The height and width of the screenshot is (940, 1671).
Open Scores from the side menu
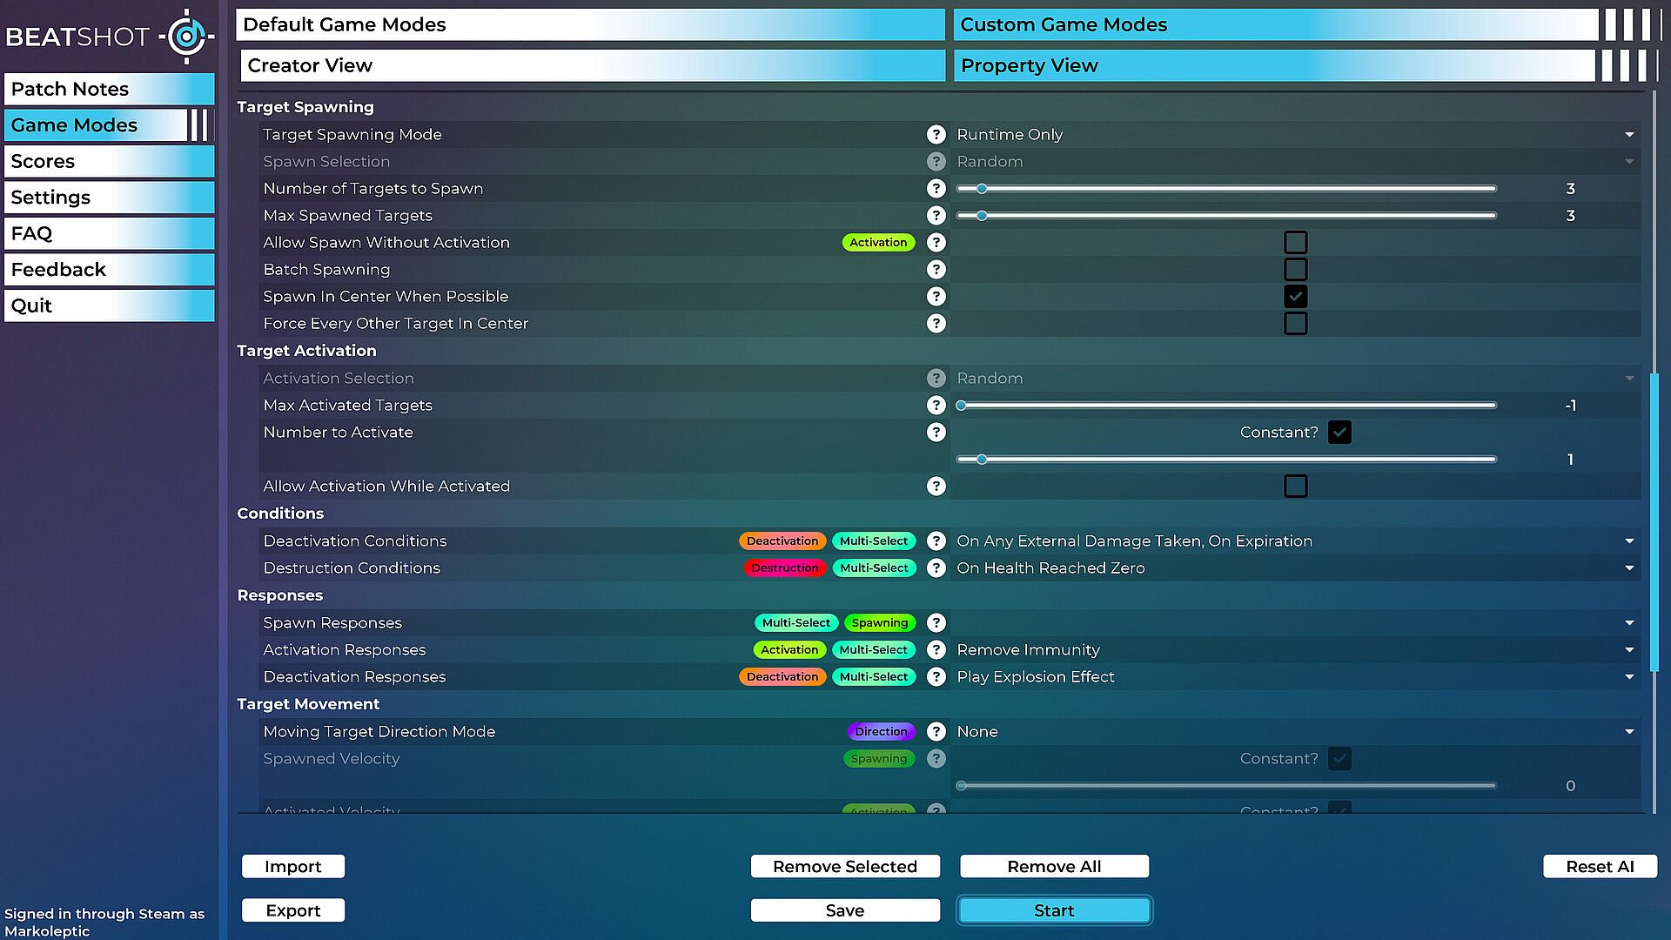click(109, 161)
